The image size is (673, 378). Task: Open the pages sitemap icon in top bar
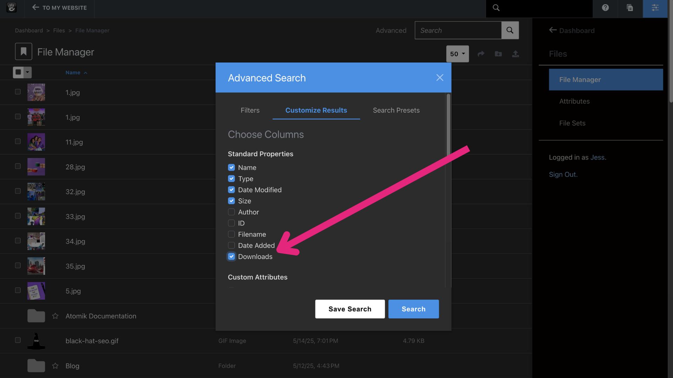(630, 8)
